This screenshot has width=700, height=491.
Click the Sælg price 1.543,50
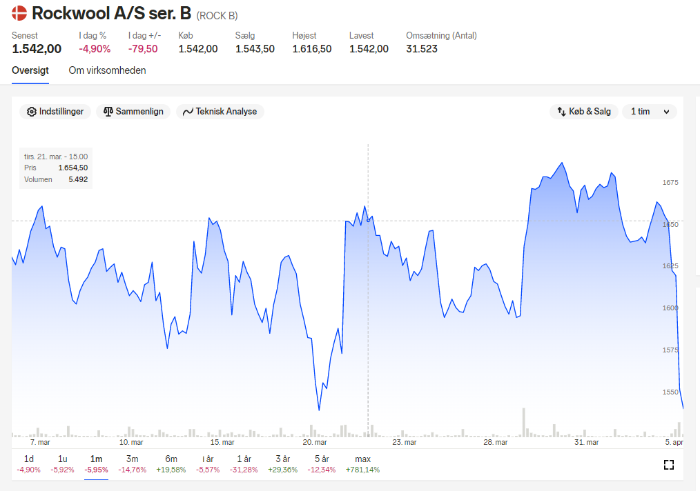[255, 49]
